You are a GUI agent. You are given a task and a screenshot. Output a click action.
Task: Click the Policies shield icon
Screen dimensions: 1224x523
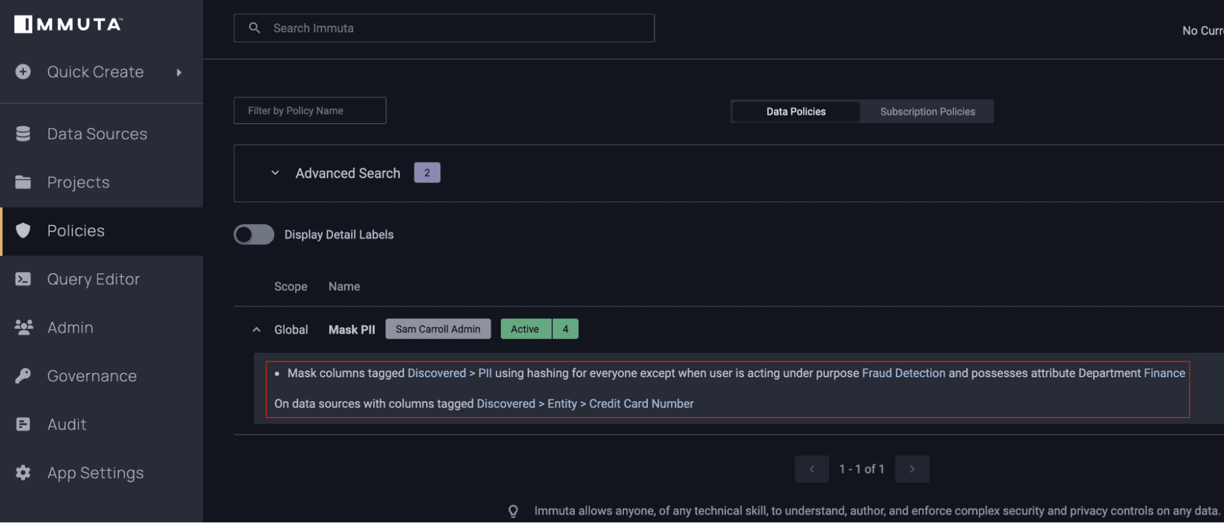(x=23, y=230)
